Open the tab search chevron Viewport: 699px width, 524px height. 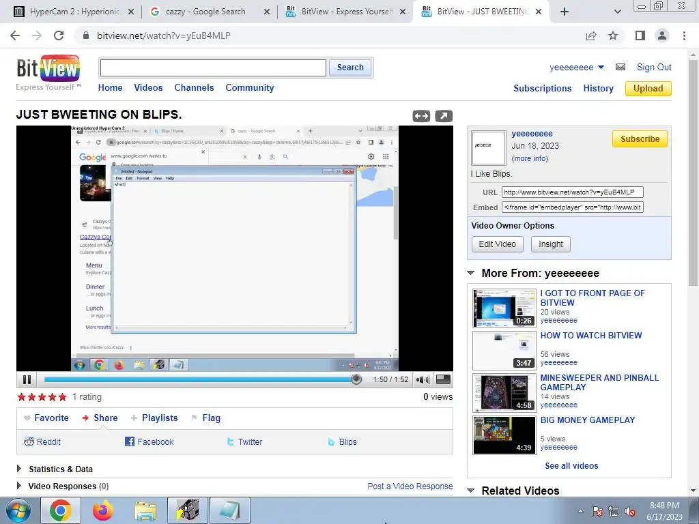click(x=617, y=12)
